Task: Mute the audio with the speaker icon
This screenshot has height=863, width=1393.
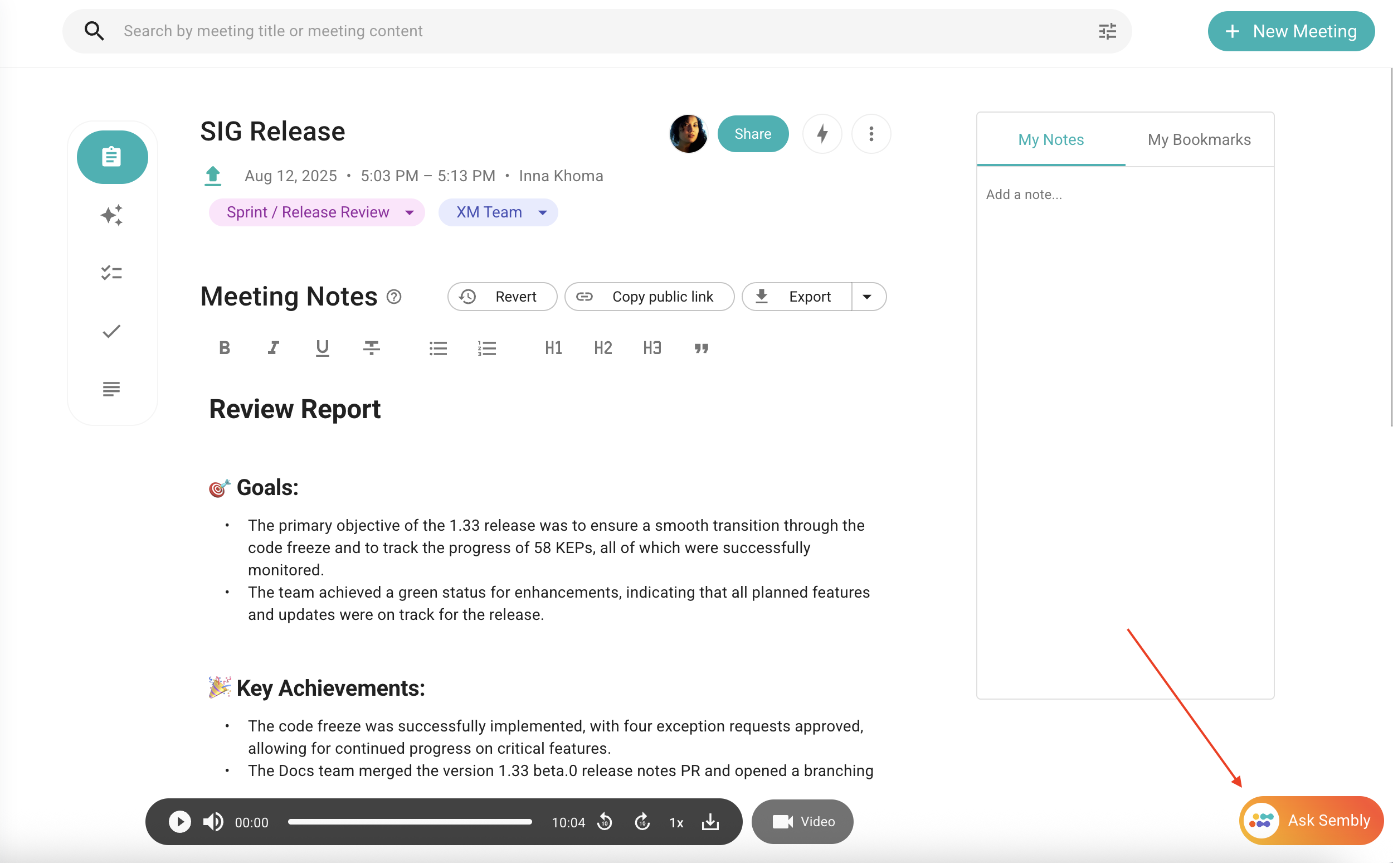Action: (213, 822)
